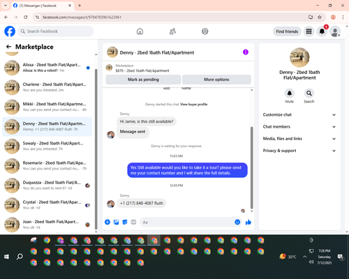Go to the Home feed icon
Image resolution: width=349 pixels, height=279 pixels.
(140, 31)
